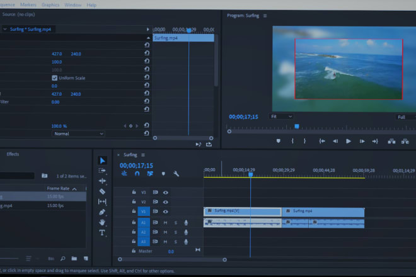Go to Out point in Program monitor
The height and width of the screenshot is (277, 416).
point(375,141)
